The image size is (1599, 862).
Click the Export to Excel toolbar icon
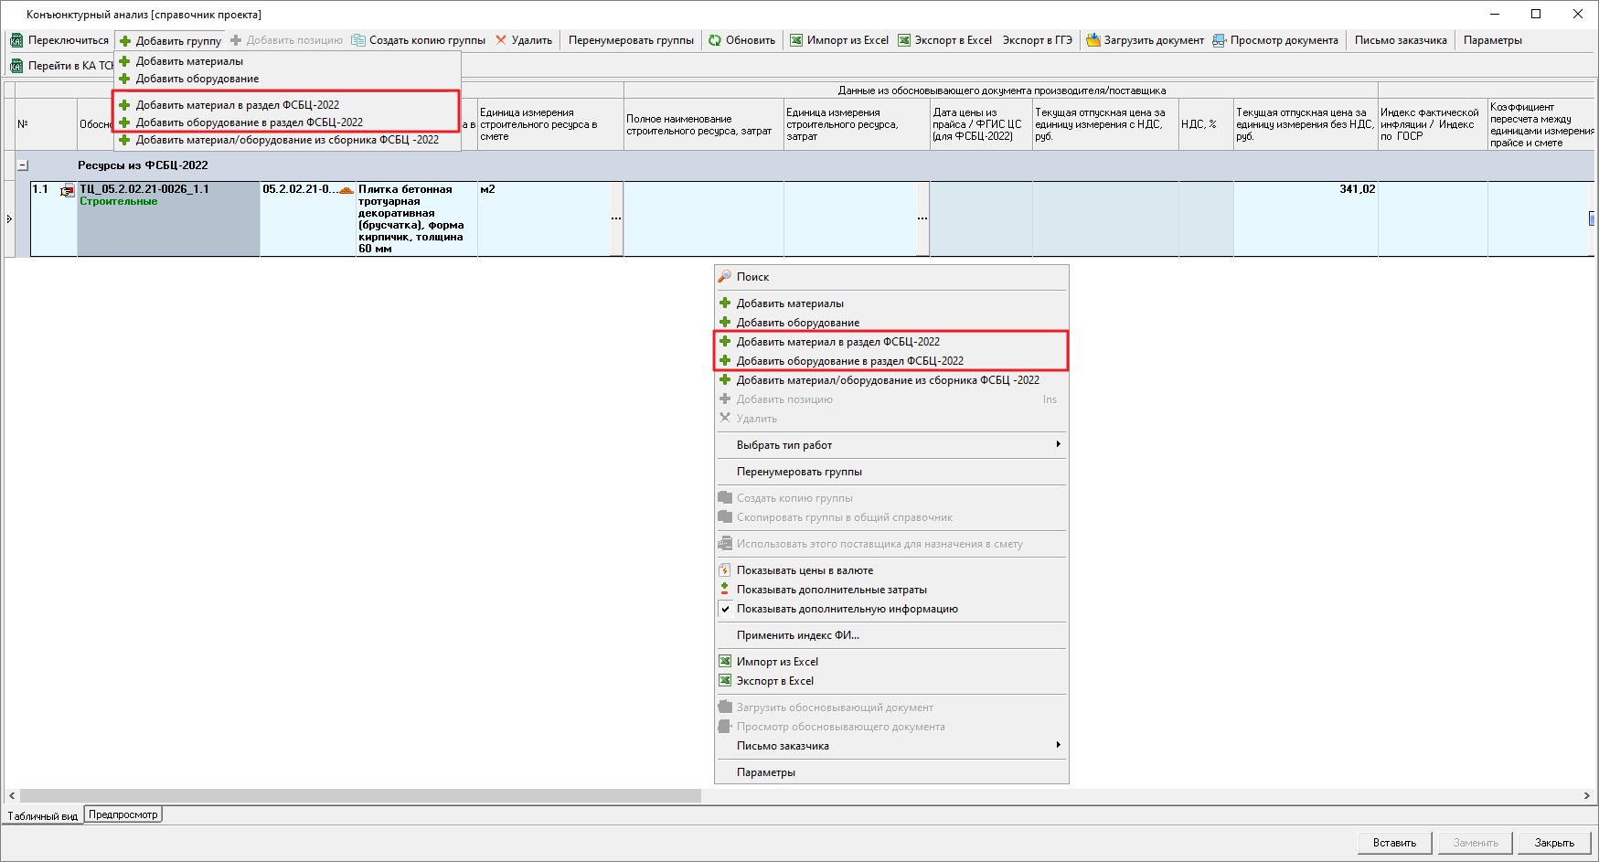[x=904, y=40]
